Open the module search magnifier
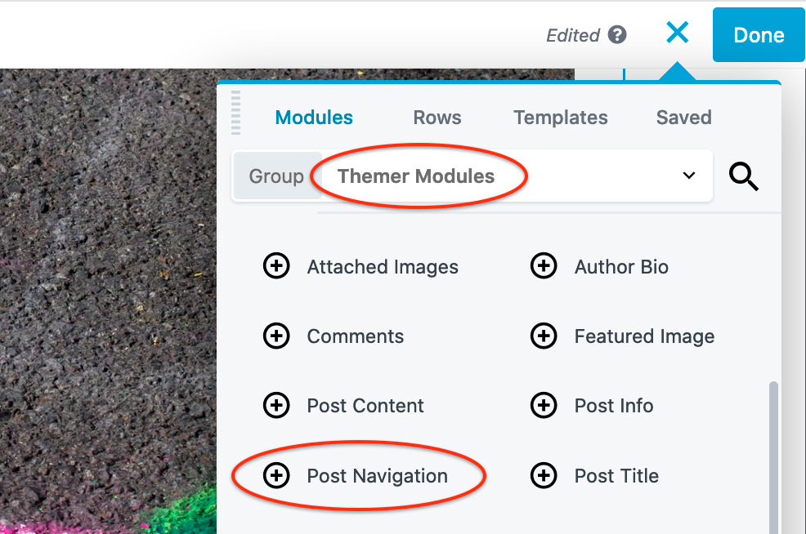Screen dimensions: 806x534 click(x=744, y=176)
